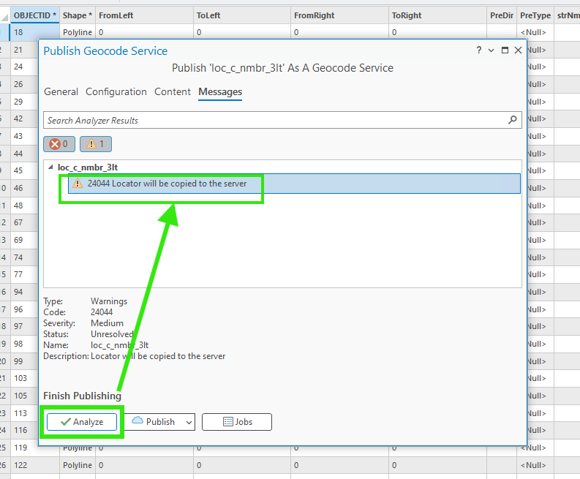
Task: Click the search magnifier in Analyzer Results
Action: (x=513, y=120)
